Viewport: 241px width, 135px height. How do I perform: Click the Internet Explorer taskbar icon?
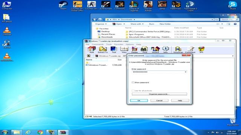[x=28, y=132]
